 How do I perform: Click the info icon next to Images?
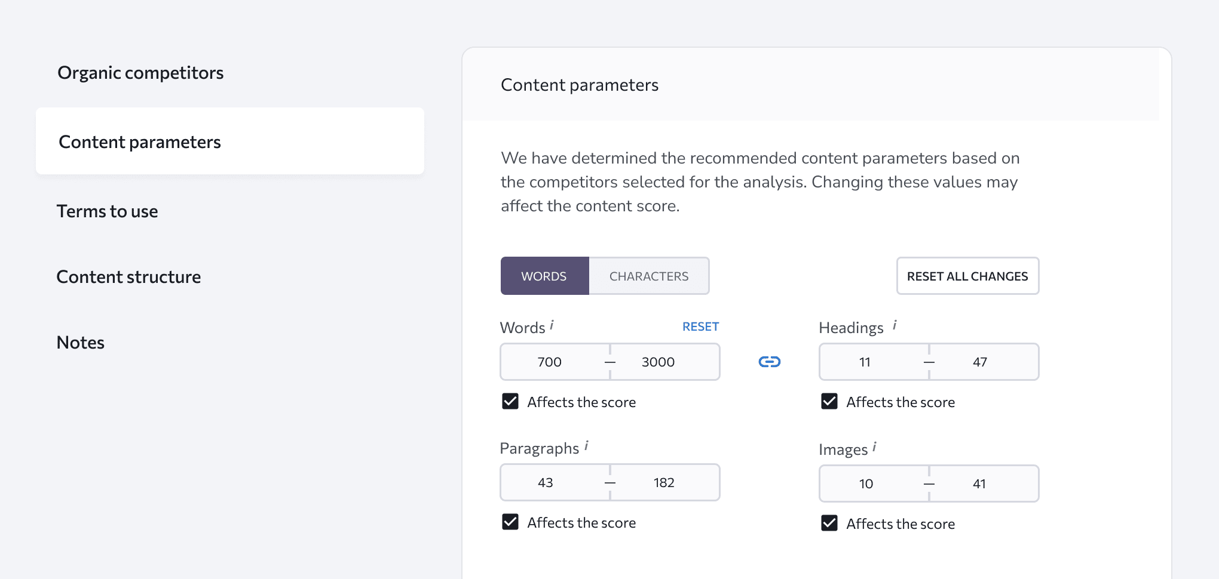coord(874,447)
